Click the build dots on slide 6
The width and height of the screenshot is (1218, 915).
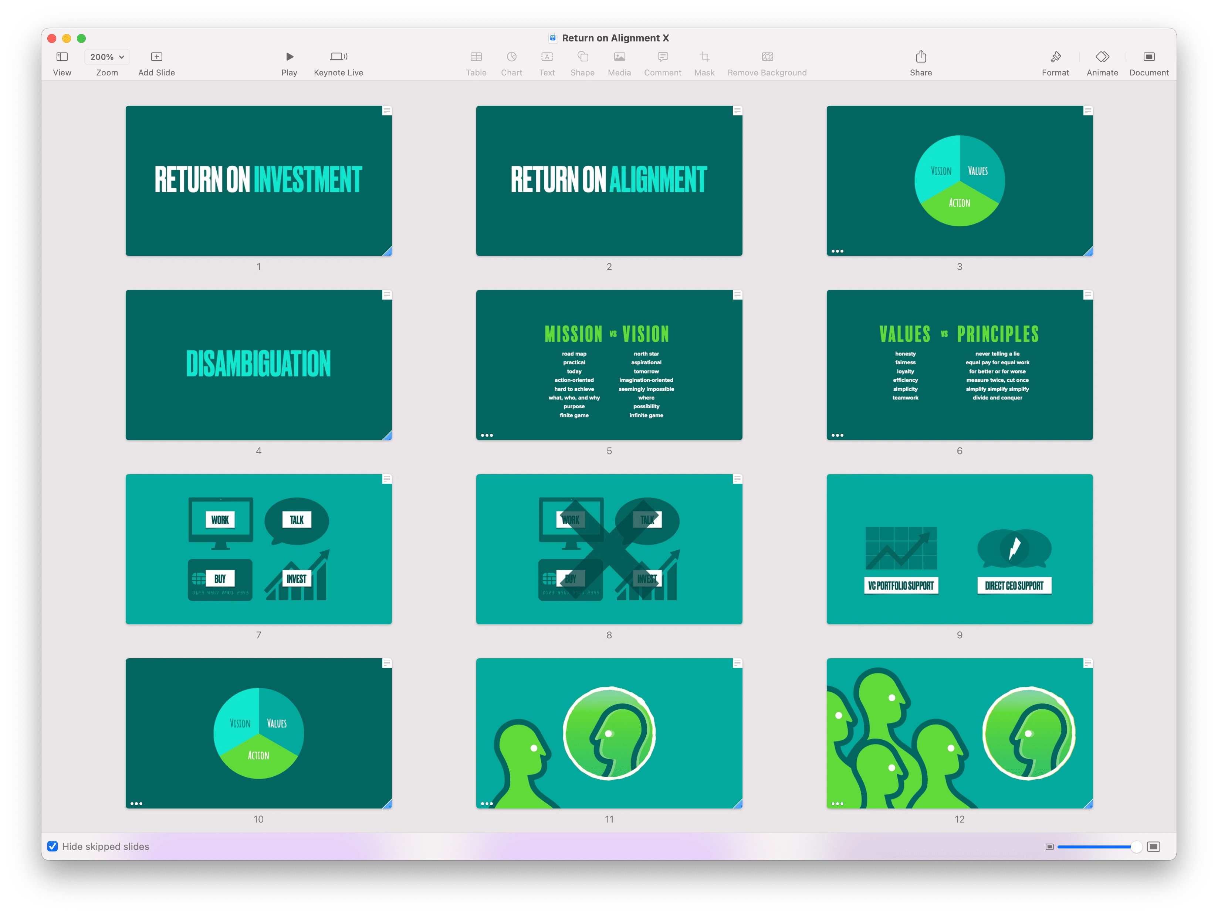tap(837, 435)
